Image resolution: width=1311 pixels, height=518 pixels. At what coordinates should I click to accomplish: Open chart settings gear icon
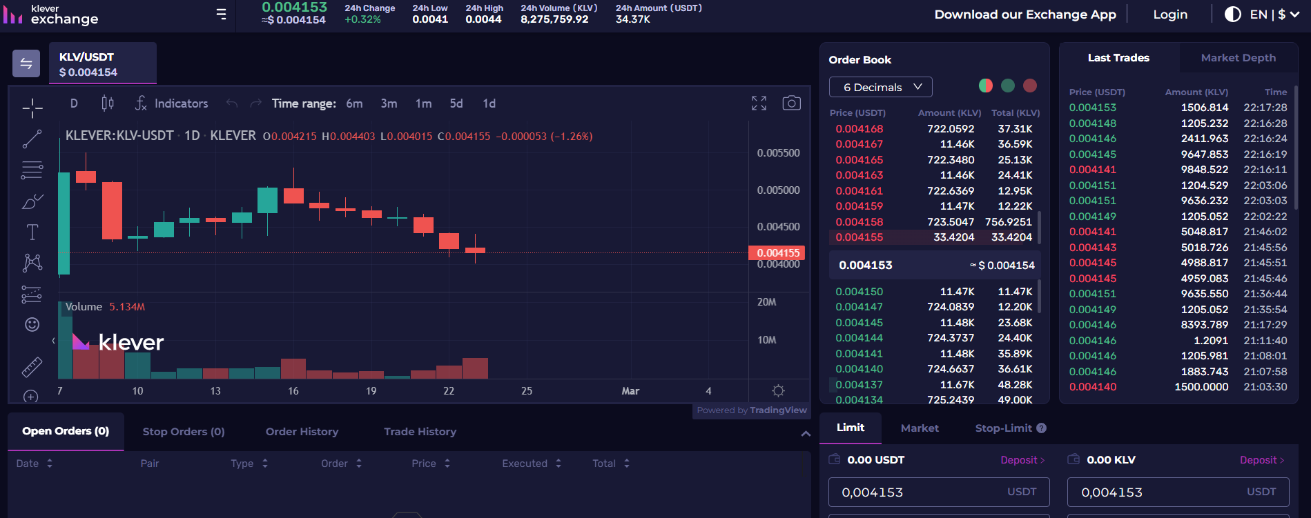click(778, 390)
